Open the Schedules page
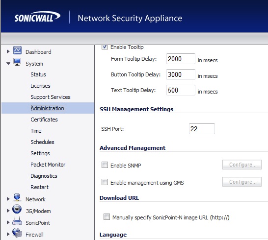This screenshot has height=240, width=268. [42, 142]
